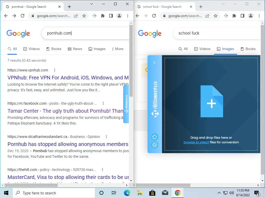
Task: Go forward in left Chrome window
Action: click(14, 16)
